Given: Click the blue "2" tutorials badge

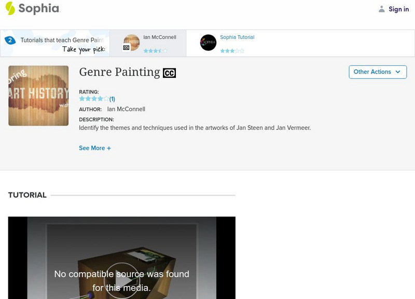Looking at the screenshot, I should coord(12,37).
